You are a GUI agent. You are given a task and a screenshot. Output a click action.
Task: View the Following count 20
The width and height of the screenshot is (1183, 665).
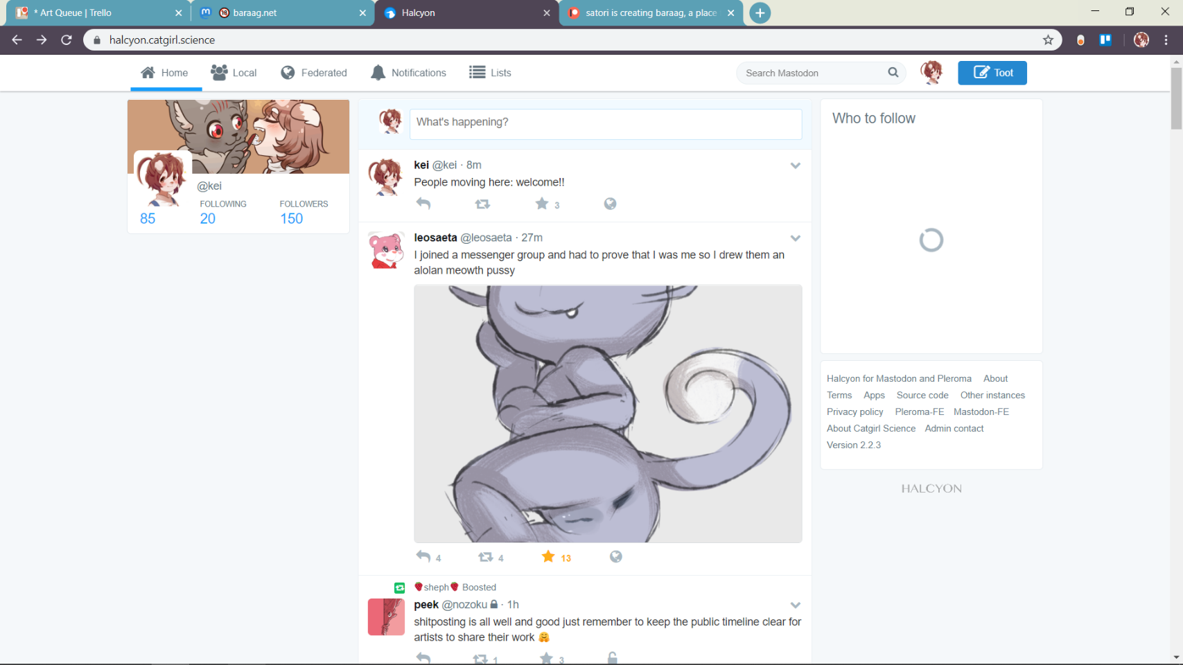208,218
